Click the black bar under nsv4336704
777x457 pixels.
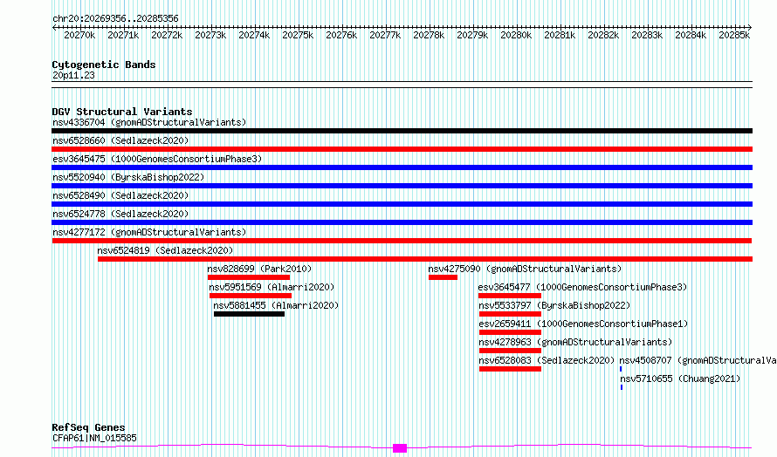pyautogui.click(x=402, y=131)
